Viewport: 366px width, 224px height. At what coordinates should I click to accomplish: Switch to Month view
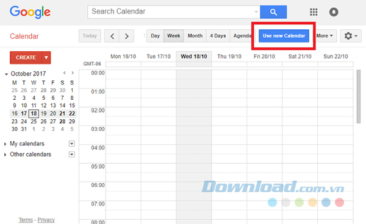tap(195, 36)
